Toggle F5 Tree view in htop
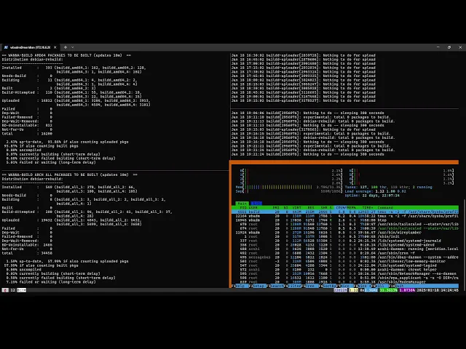 coord(310,286)
